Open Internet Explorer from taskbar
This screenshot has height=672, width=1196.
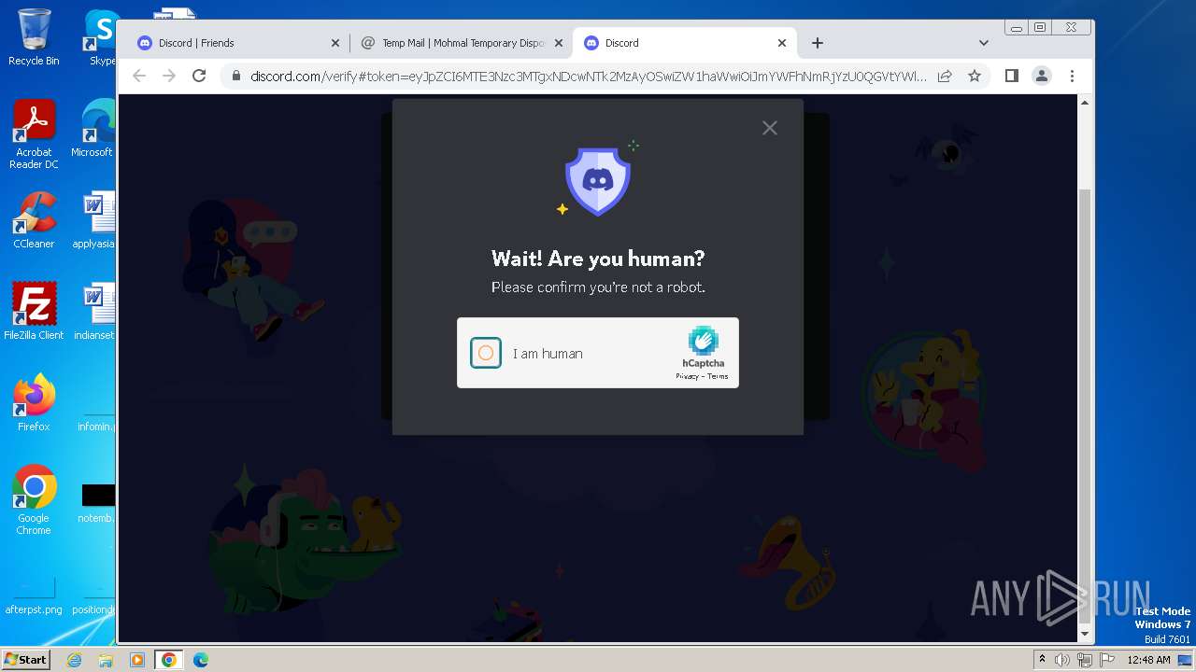(x=74, y=660)
